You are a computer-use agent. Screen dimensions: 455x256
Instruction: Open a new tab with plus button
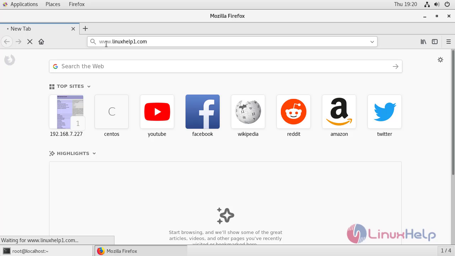pyautogui.click(x=85, y=28)
